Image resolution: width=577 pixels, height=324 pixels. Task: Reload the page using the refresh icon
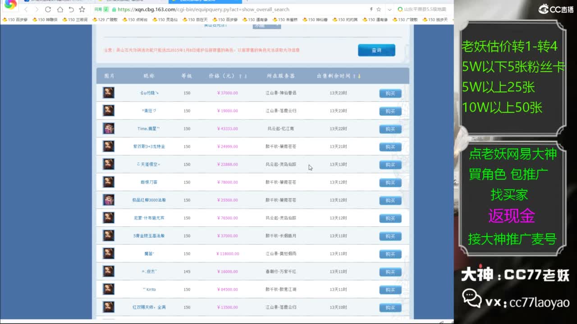pyautogui.click(x=48, y=9)
